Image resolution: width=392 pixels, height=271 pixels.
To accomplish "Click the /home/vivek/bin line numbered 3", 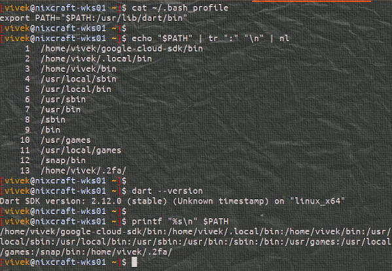I will [79, 69].
